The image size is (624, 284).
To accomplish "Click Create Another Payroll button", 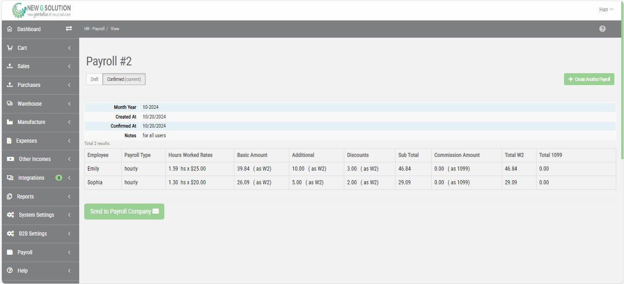I will click(x=589, y=79).
